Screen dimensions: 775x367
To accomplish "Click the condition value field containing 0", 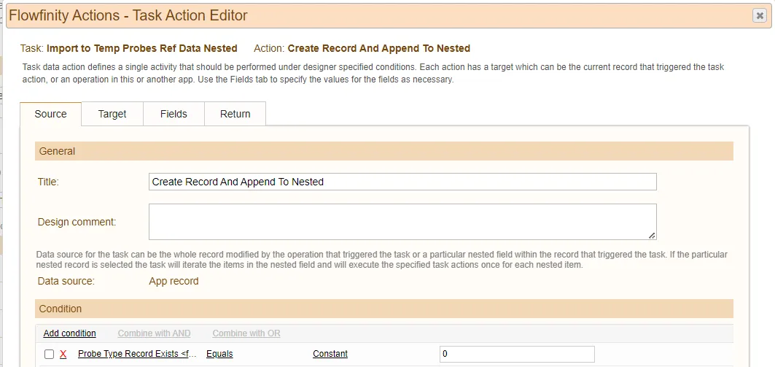I will [516, 354].
